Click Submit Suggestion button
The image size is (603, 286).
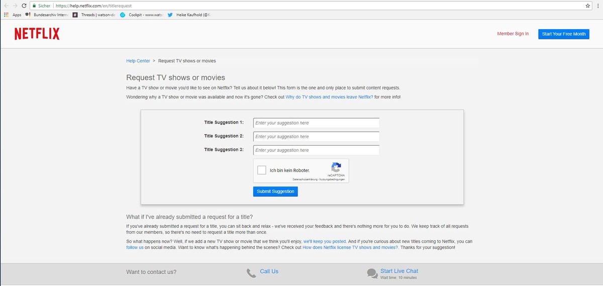pyautogui.click(x=275, y=192)
